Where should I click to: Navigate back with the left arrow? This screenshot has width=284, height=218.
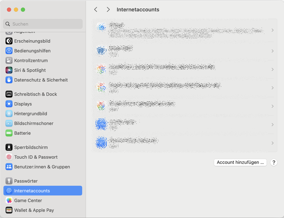(x=96, y=10)
